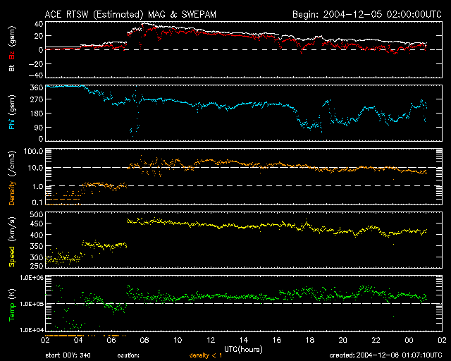451x361 pixels.
Task: Select the Bt Bz (gsm) axis label
Action: pos(12,51)
